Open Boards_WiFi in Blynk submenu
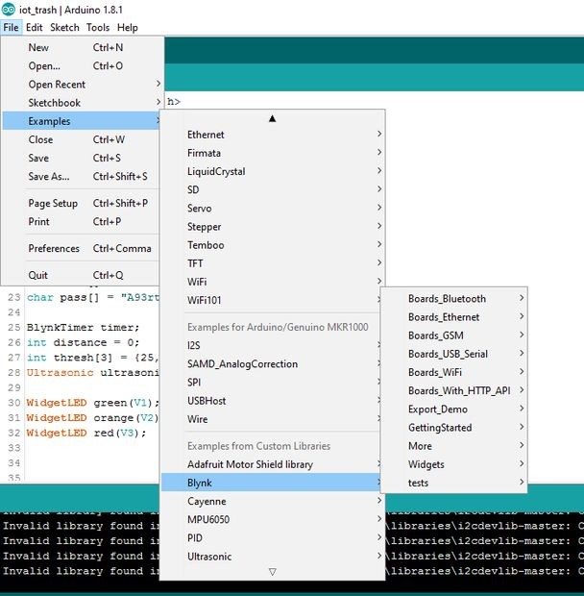The height and width of the screenshot is (596, 584). 454,372
